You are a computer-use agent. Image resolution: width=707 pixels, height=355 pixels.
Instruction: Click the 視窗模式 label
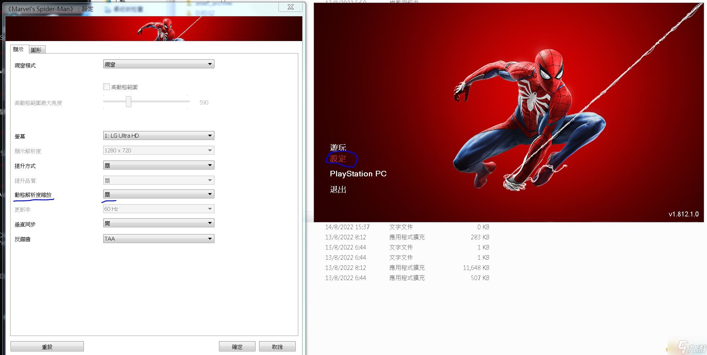coord(25,65)
